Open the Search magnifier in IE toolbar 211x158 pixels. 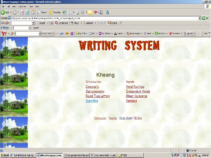coord(39,13)
